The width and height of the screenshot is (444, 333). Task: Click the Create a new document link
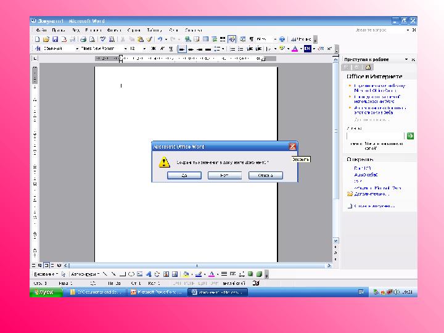(374, 206)
